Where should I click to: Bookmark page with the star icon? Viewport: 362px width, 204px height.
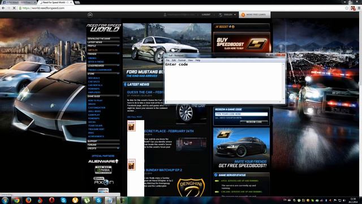[x=347, y=8]
